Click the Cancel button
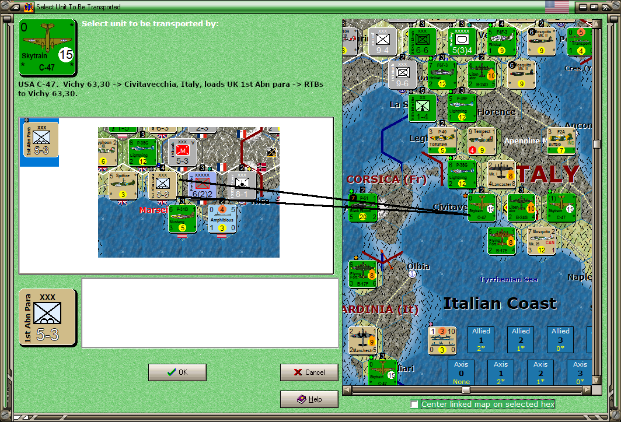Screen dimensions: 621x422 pyautogui.click(x=309, y=372)
